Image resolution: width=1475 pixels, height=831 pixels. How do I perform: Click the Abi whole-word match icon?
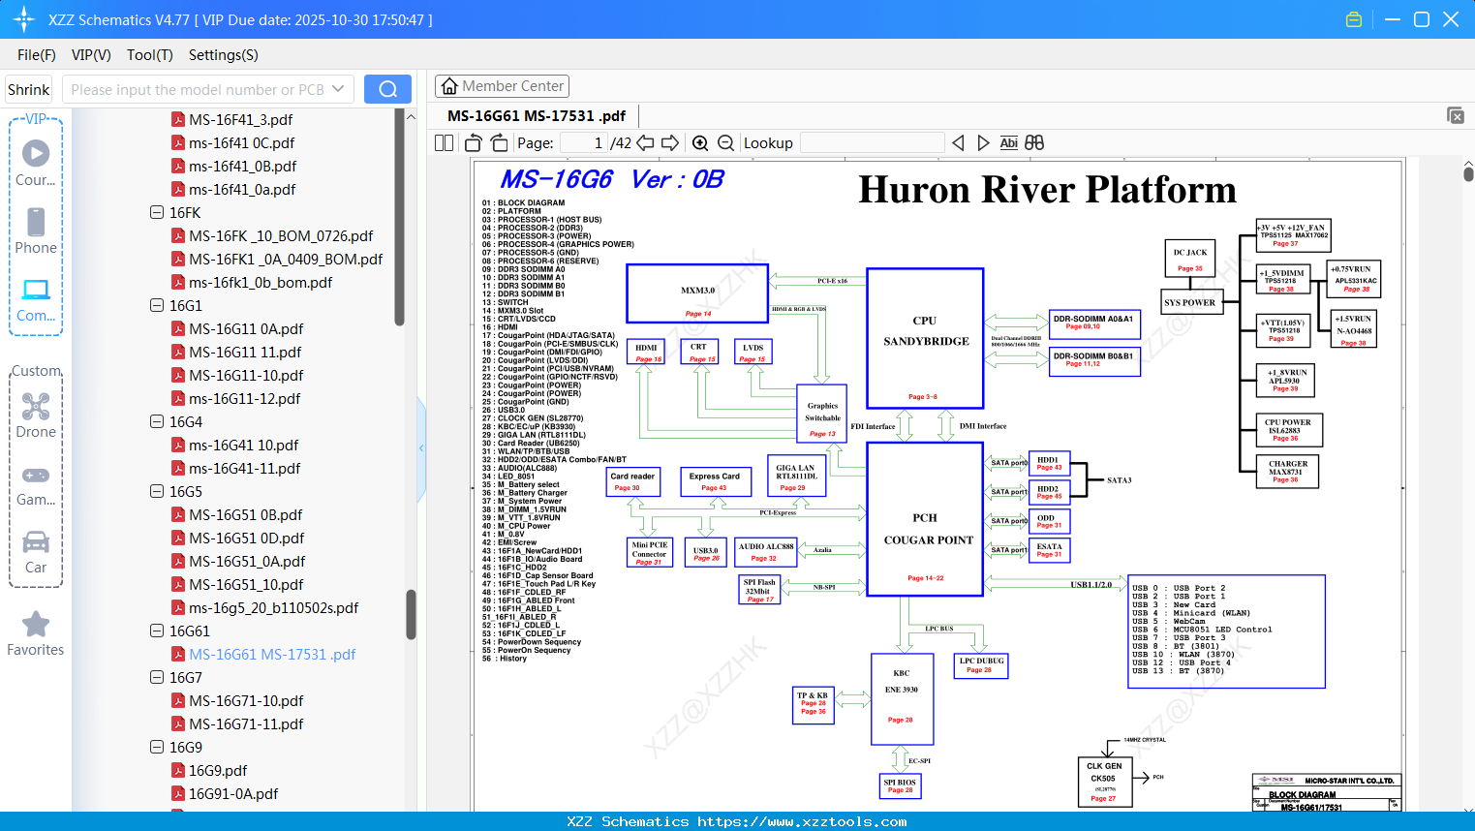(1008, 142)
